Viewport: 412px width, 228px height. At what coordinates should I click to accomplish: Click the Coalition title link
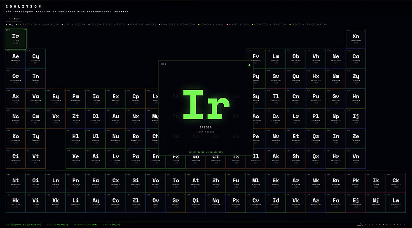pyautogui.click(x=23, y=7)
